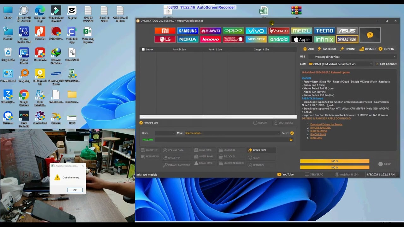
Task: Open the DEVMGR tool
Action: [x=368, y=49]
